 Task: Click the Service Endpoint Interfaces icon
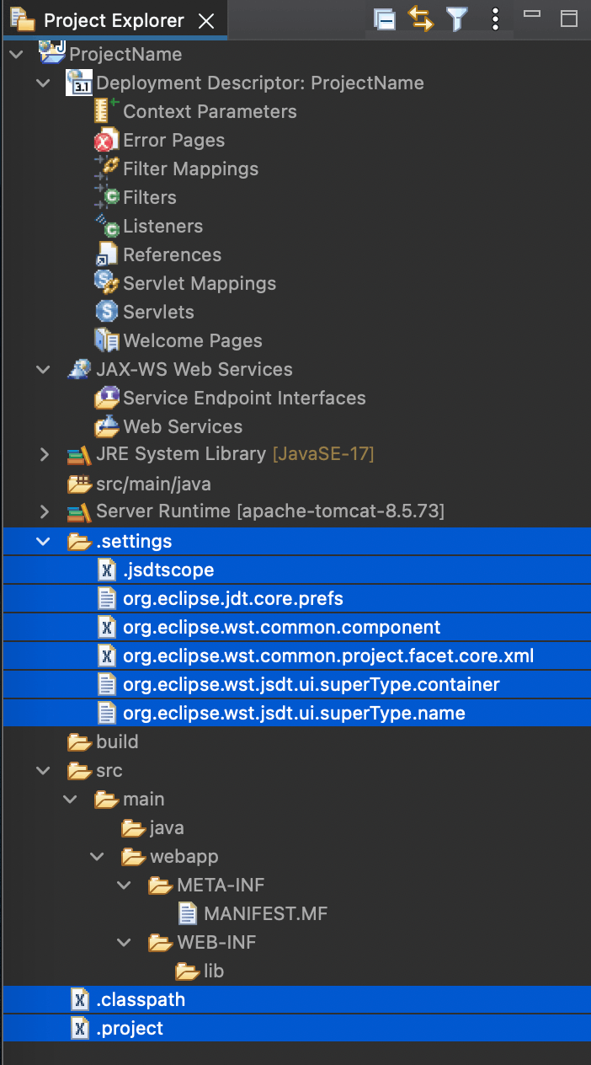106,399
